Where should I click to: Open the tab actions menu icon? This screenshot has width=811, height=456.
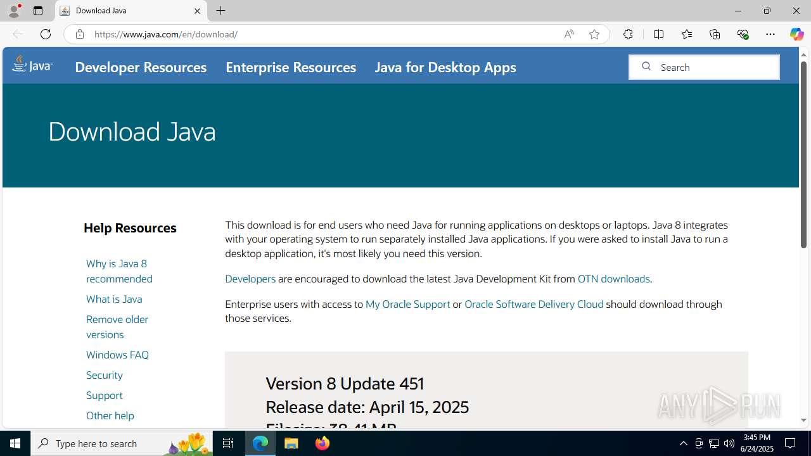coord(38,11)
